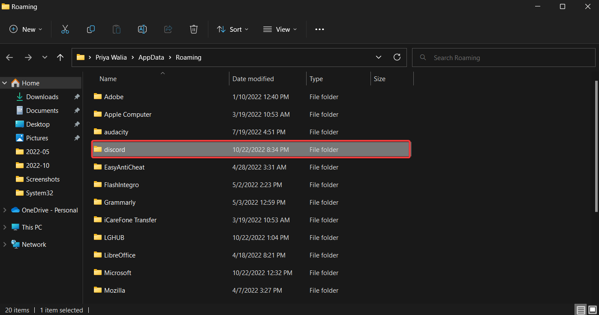599x315 pixels.
Task: Expand chevron after Priya Walia breadcrumb
Action: coord(132,57)
